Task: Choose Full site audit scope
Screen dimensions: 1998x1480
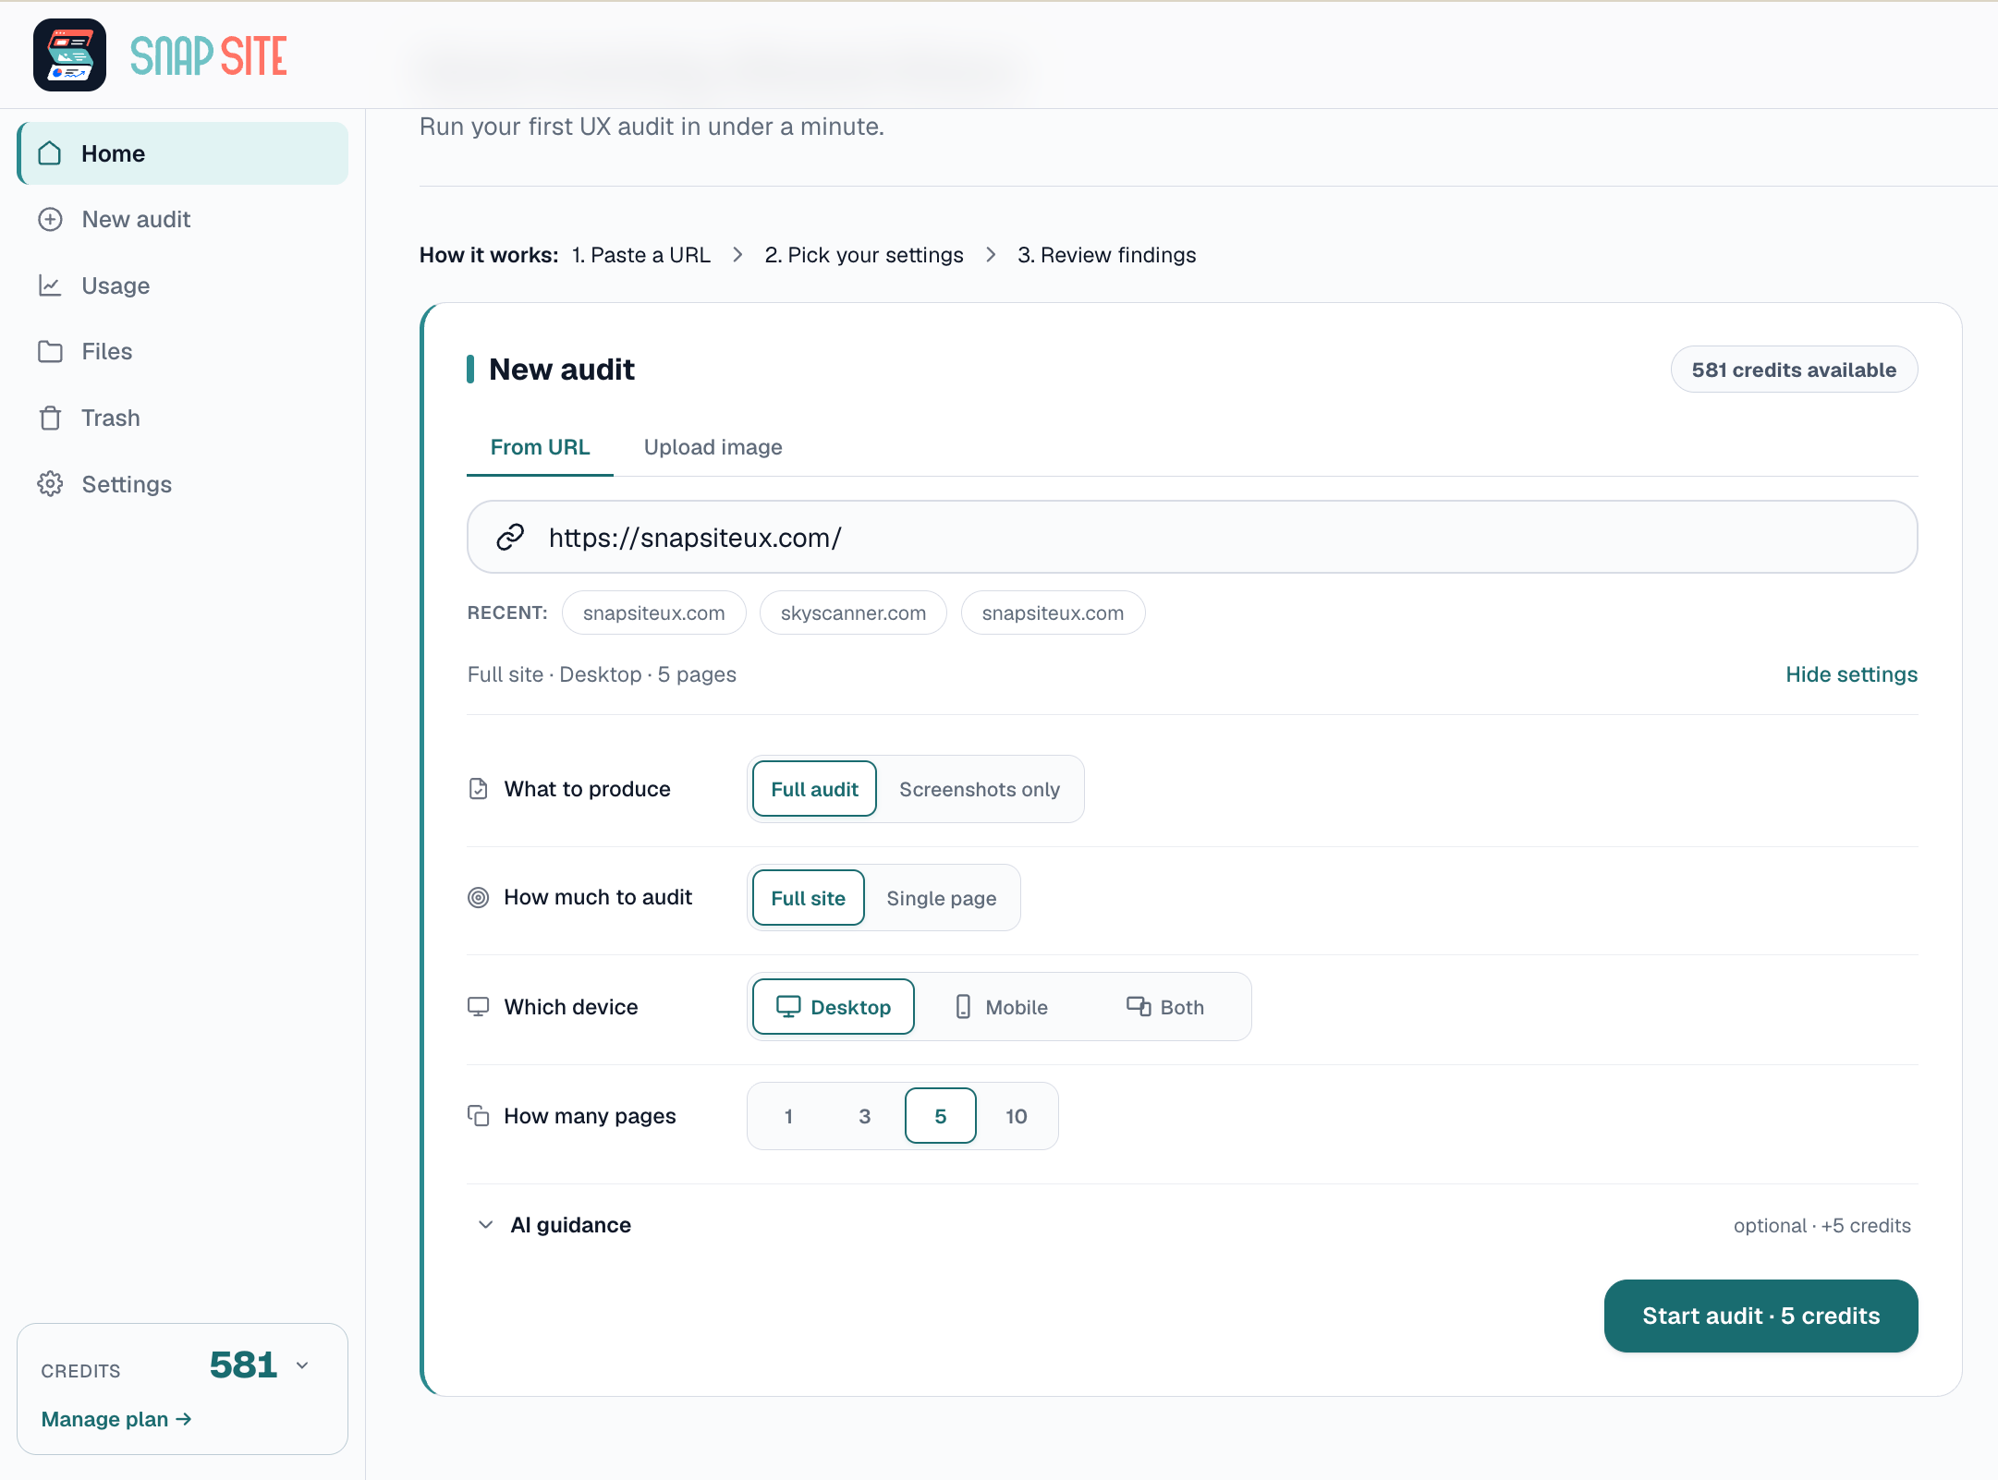Action: [x=808, y=898]
